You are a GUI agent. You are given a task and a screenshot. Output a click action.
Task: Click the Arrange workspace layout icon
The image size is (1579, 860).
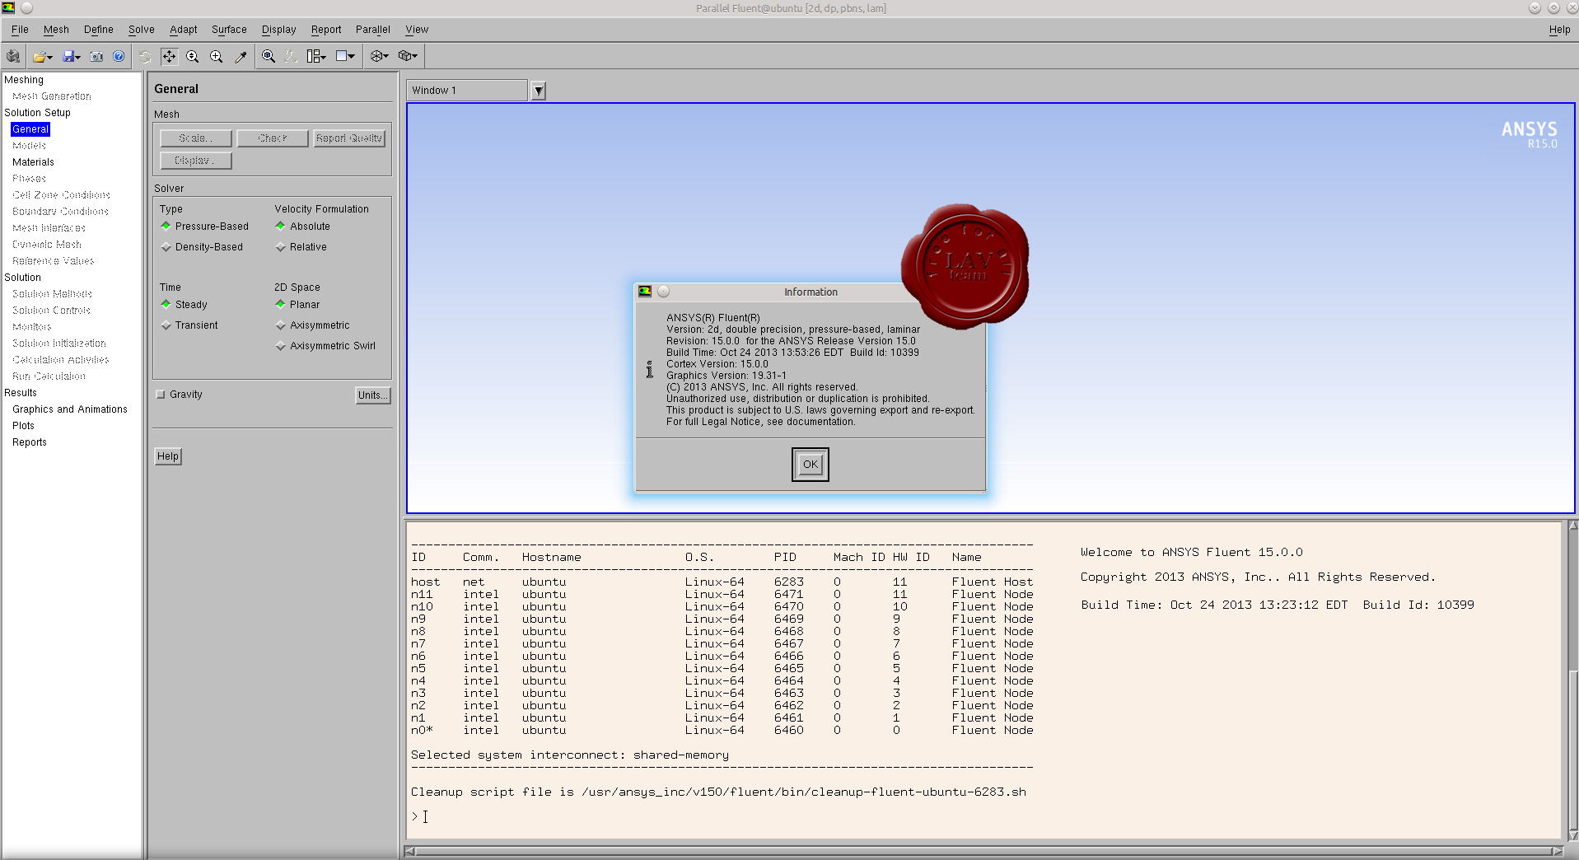tap(313, 56)
